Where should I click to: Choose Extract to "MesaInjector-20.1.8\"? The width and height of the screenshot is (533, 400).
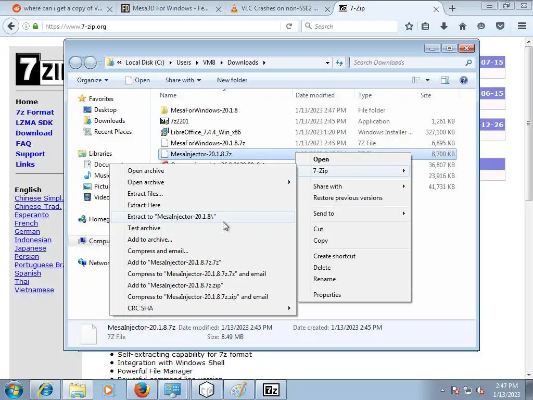pyautogui.click(x=203, y=217)
